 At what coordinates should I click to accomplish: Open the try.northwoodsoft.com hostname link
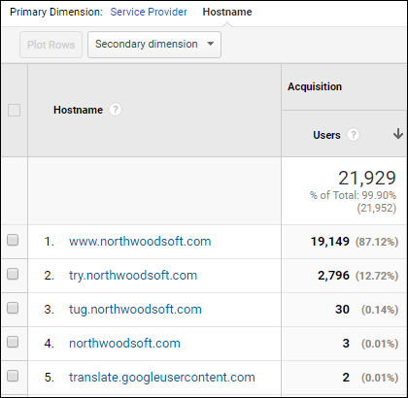133,276
